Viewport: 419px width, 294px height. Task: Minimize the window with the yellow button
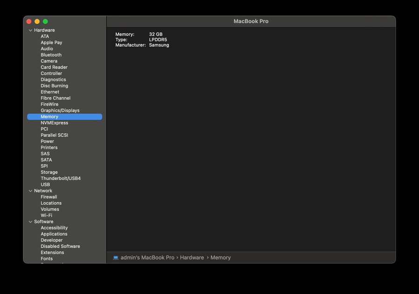37,21
